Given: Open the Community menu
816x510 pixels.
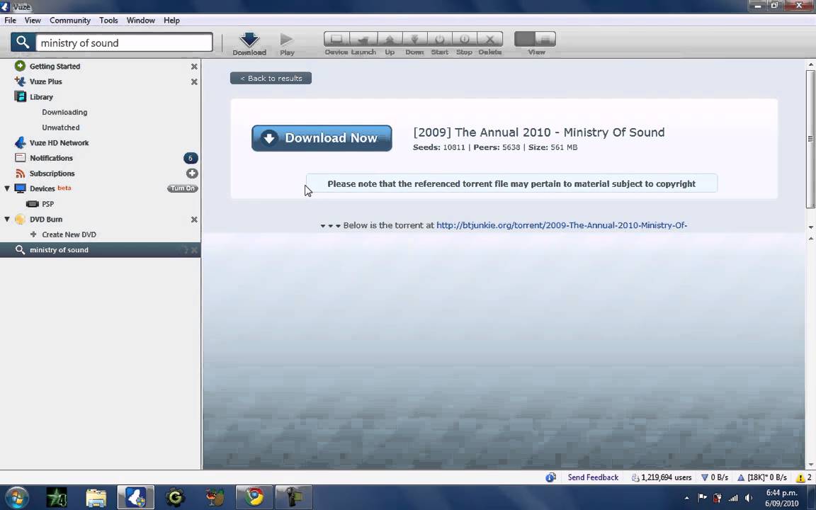Looking at the screenshot, I should (x=69, y=21).
